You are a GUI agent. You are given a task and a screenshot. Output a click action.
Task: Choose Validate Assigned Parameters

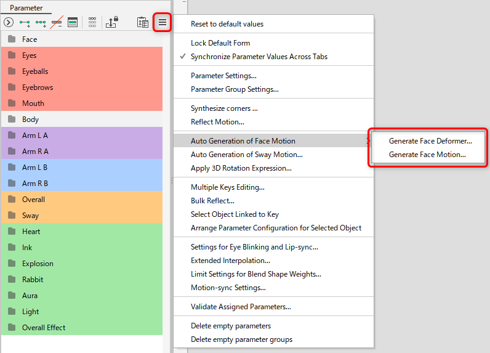point(273,307)
